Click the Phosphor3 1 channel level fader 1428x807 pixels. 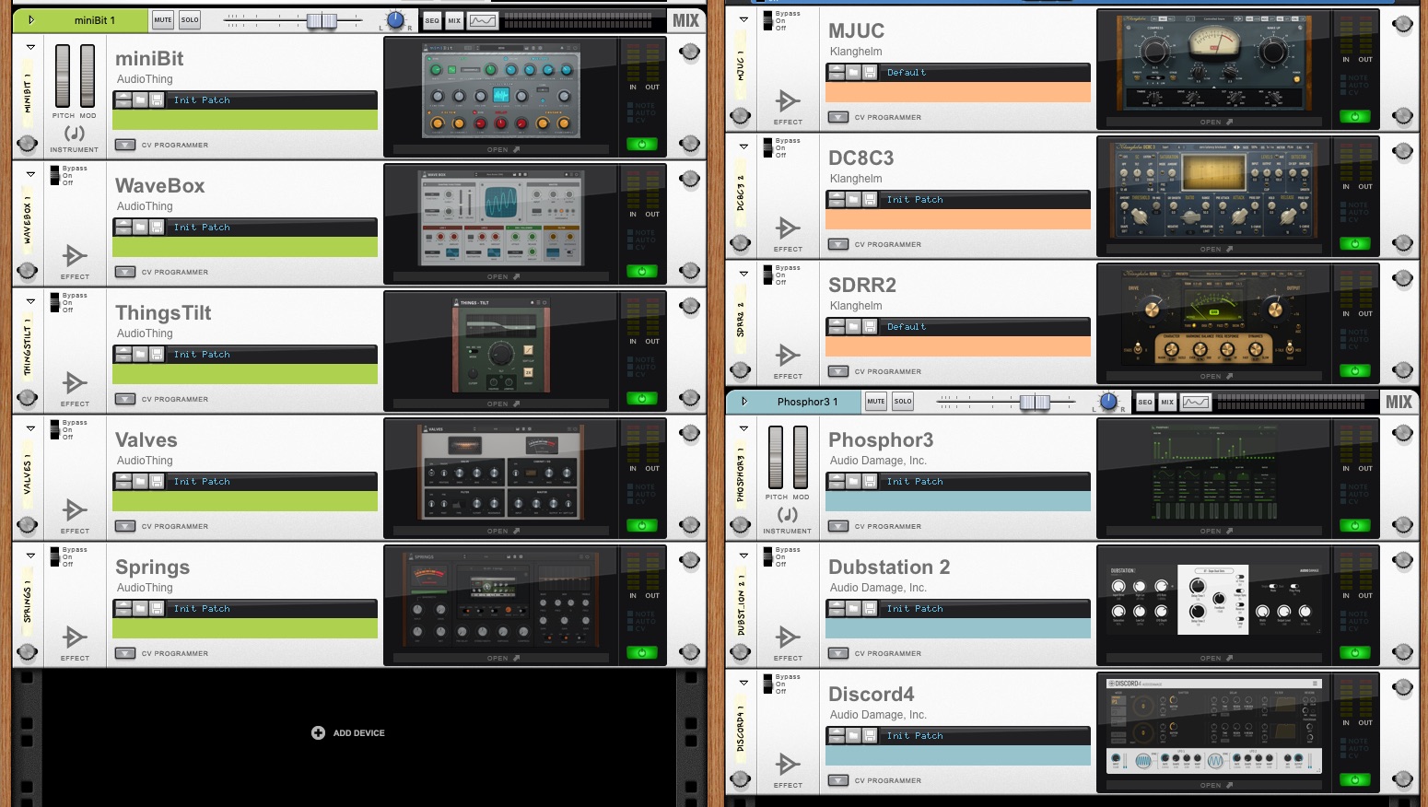click(x=1035, y=402)
